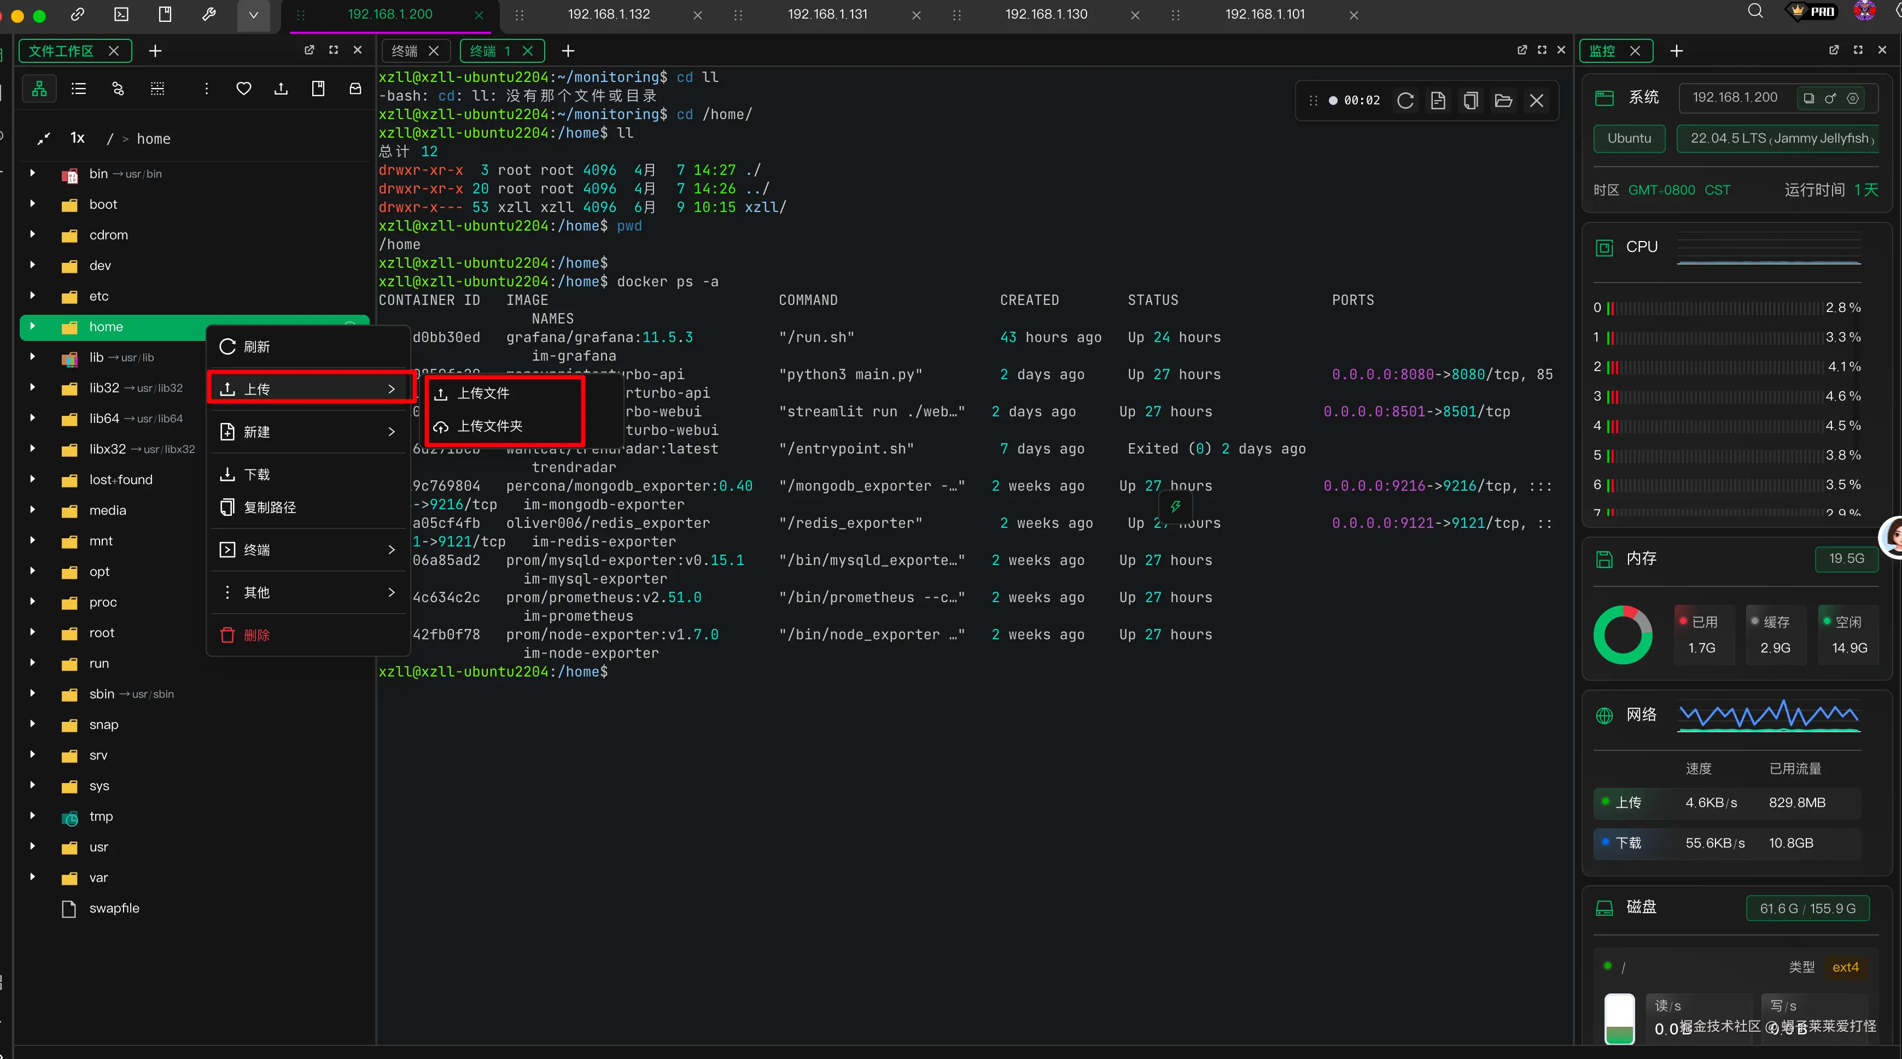Add a new tab in file workspace panel
Viewport: 1902px width, 1059px height.
[x=155, y=51]
